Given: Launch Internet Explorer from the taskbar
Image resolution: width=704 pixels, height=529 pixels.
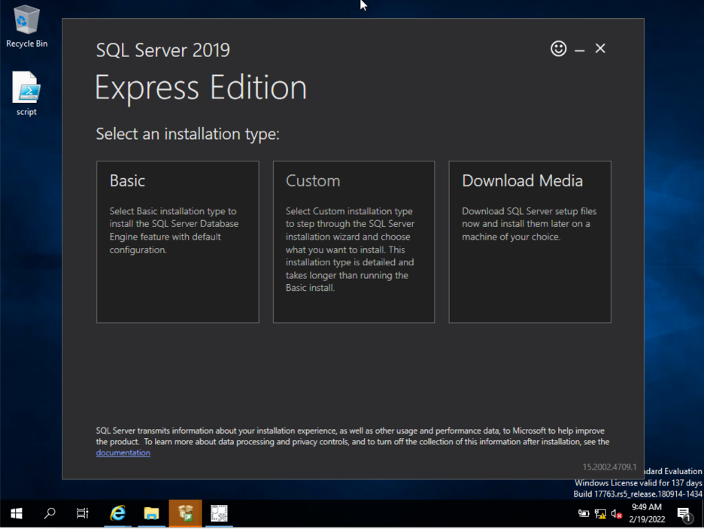Looking at the screenshot, I should pyautogui.click(x=117, y=514).
